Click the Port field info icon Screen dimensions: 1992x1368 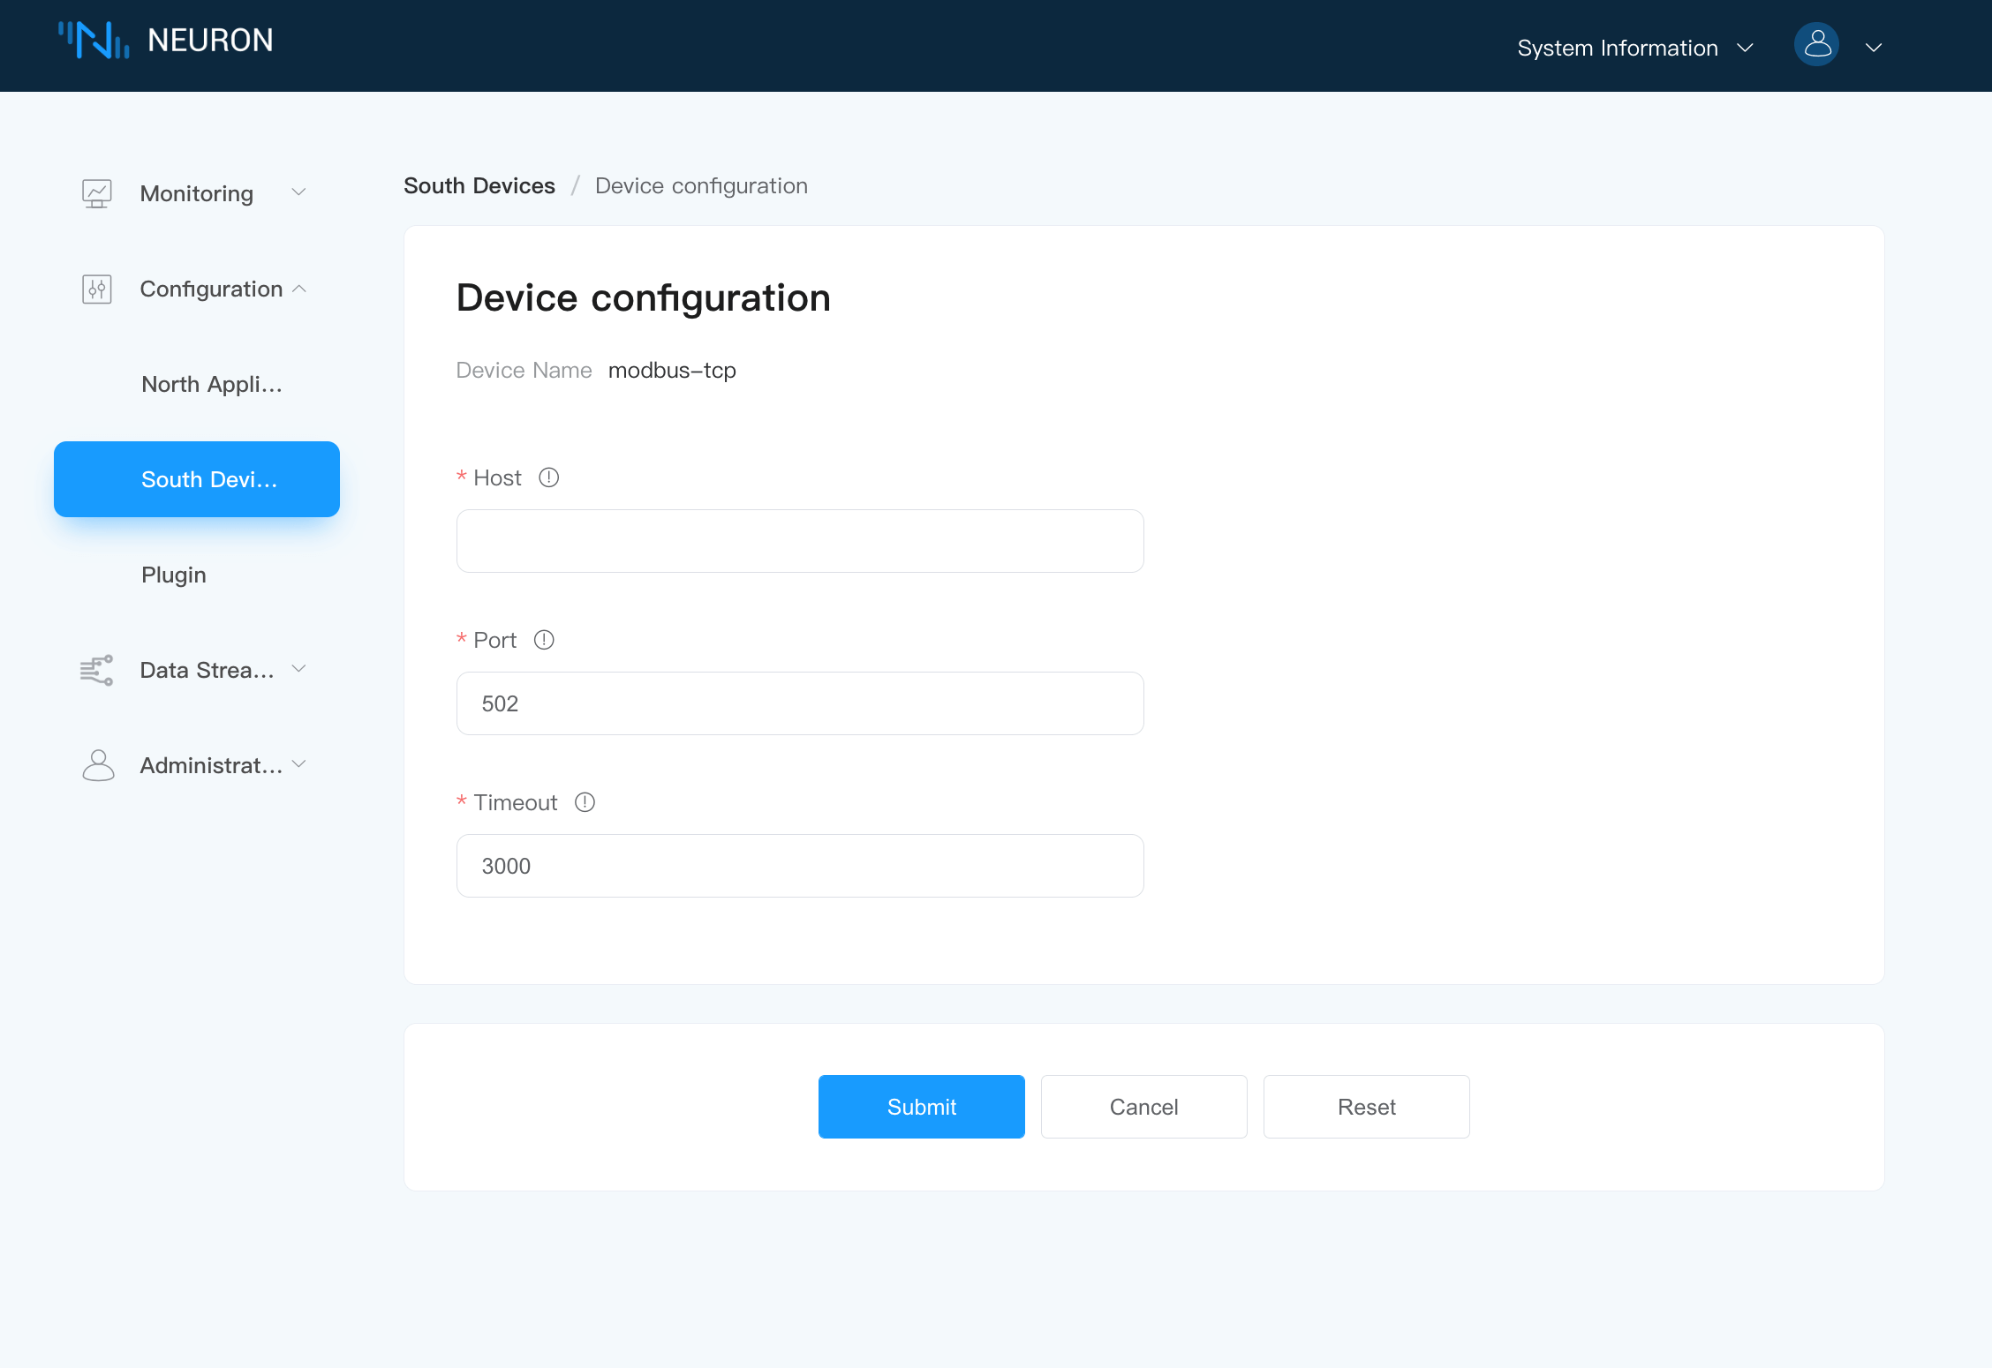[544, 640]
